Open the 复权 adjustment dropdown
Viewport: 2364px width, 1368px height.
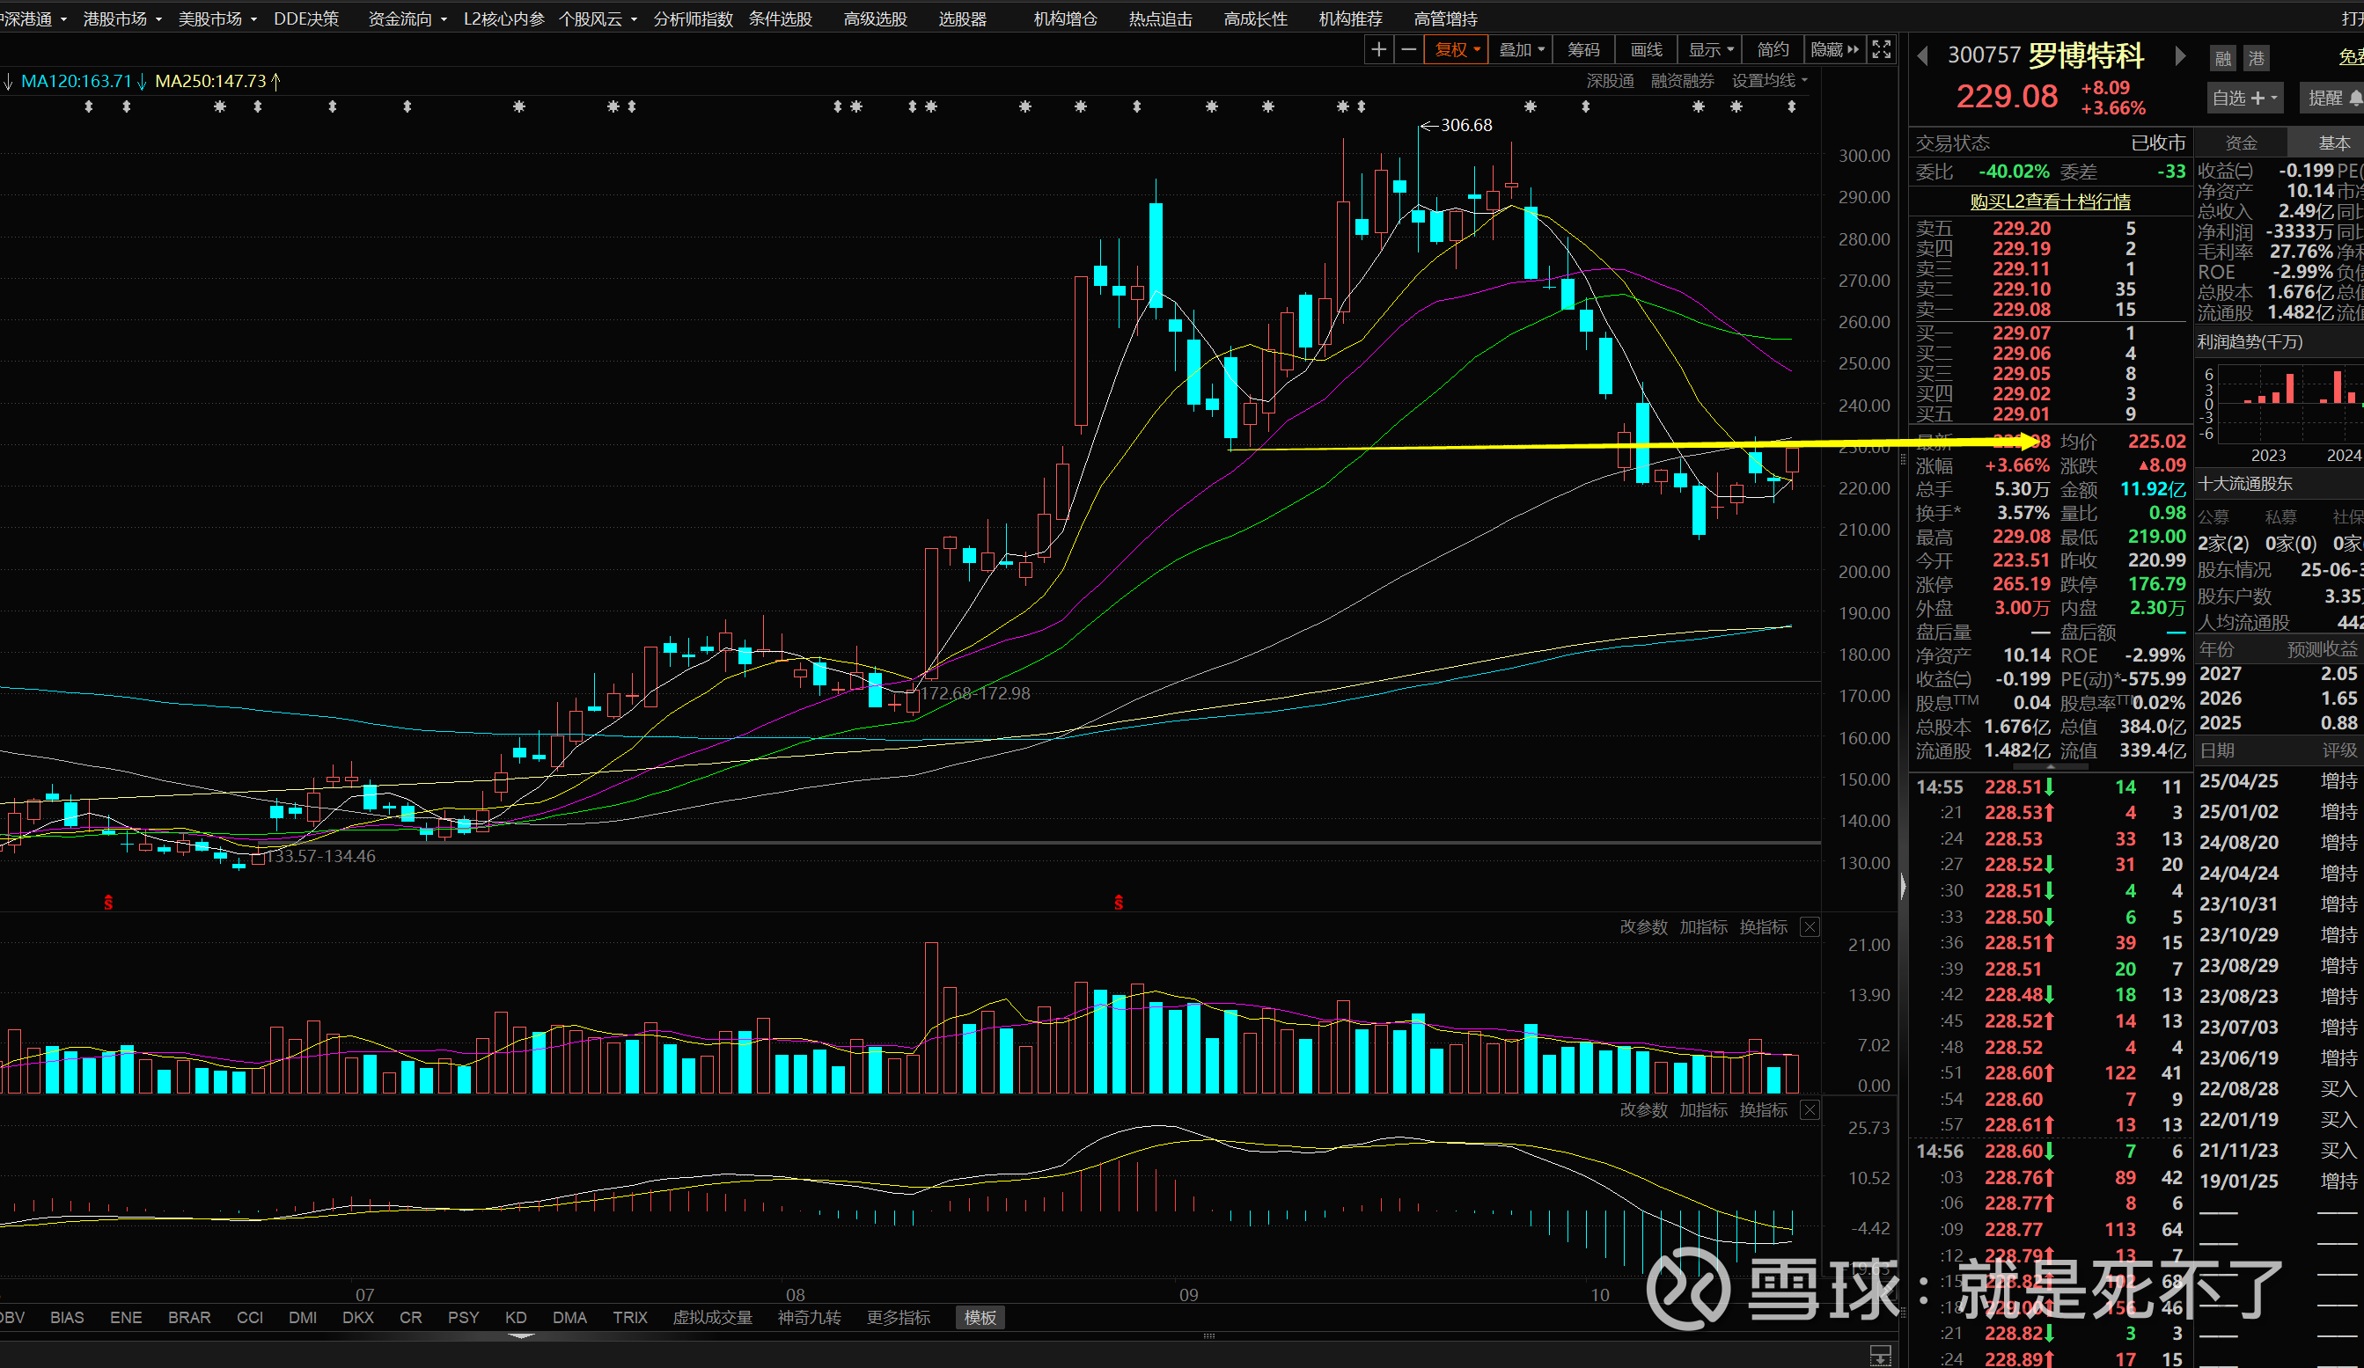tap(1457, 49)
